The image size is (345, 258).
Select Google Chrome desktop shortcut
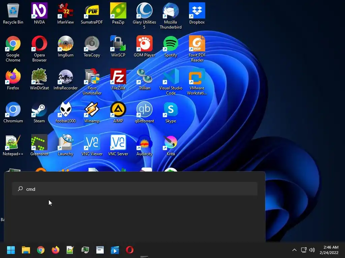13,49
